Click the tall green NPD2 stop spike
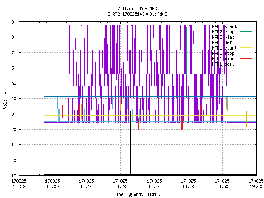264x198 pixels. (187, 74)
